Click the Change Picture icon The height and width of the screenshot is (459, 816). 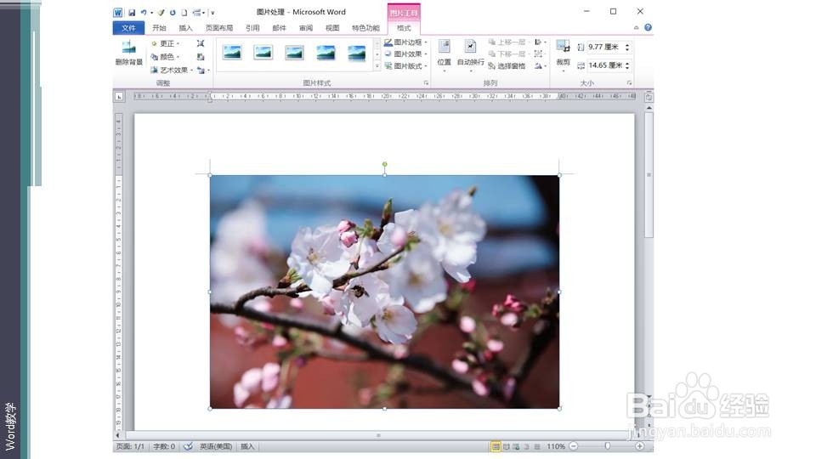[x=201, y=57]
